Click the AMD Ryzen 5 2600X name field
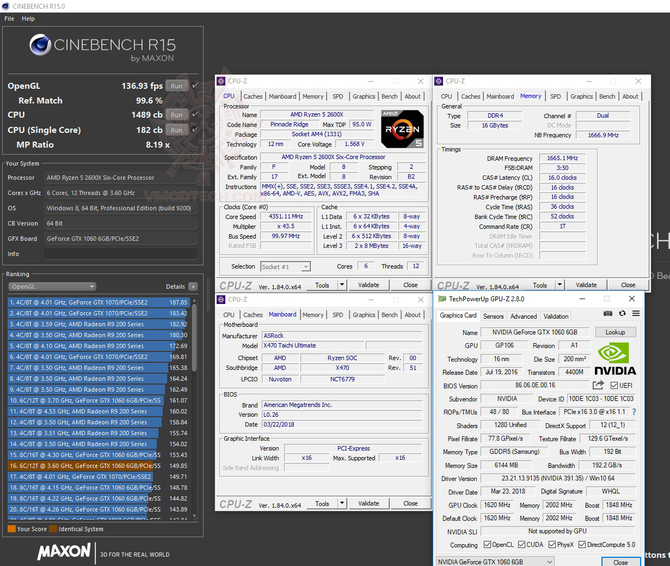Viewport: 670px width, 566px height. pyautogui.click(x=317, y=115)
